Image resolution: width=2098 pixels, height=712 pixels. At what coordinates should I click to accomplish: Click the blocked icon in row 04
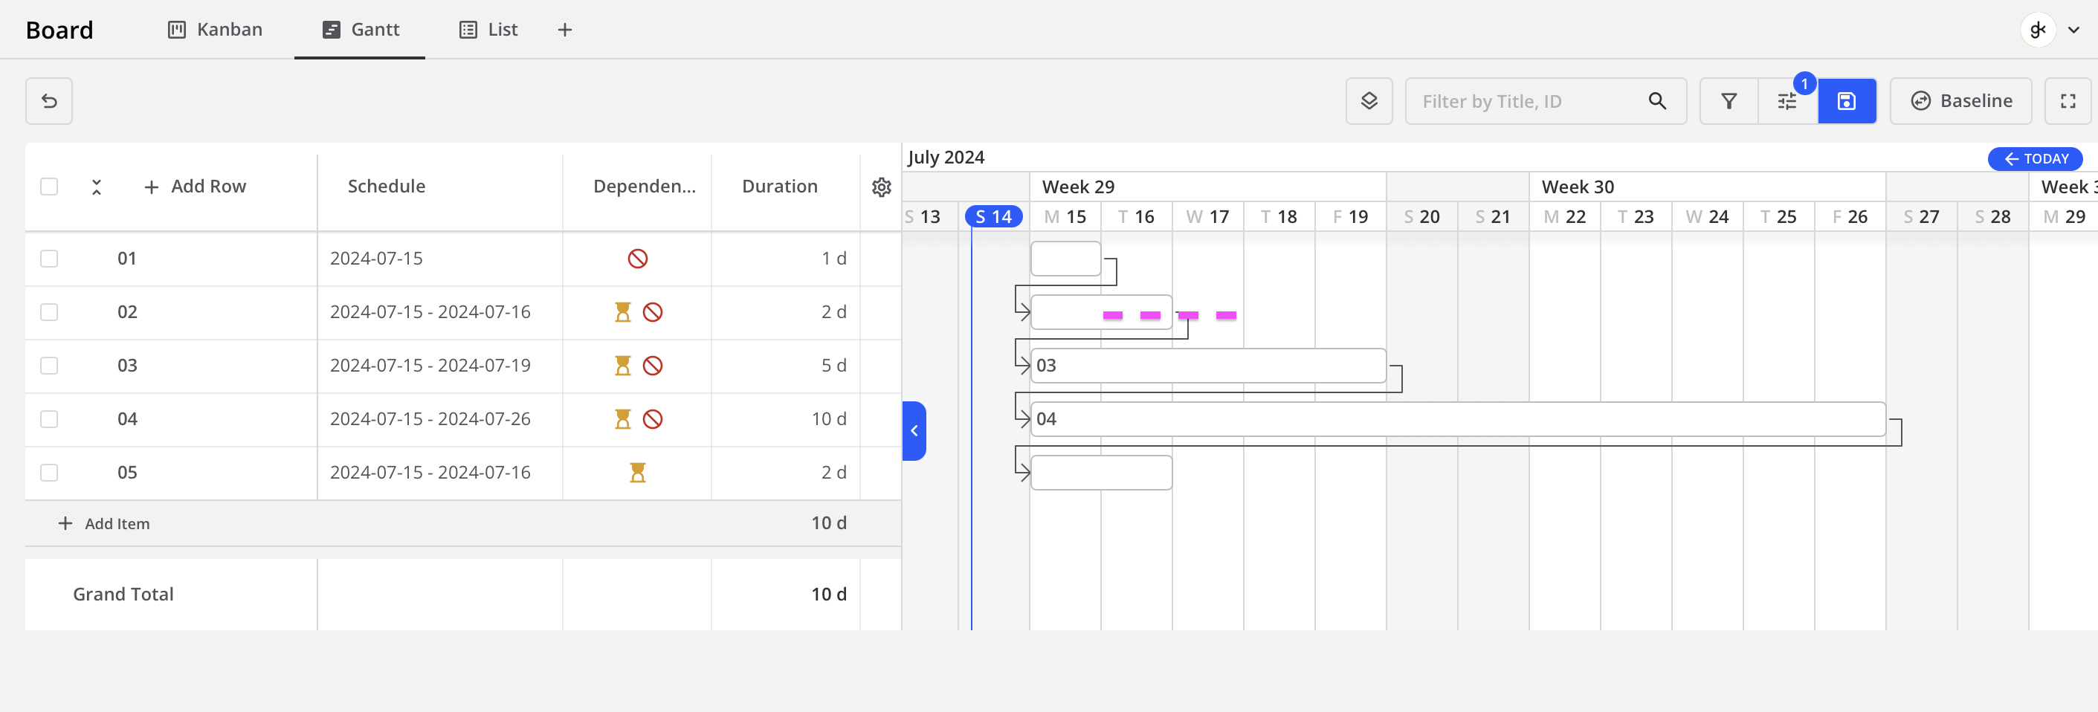(x=652, y=418)
